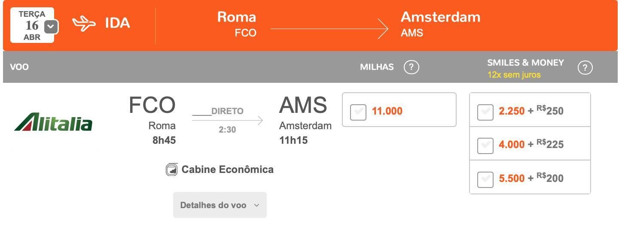This screenshot has height=230, width=622.
Task: Click the Terça 16 ABR date box
Action: coord(32,25)
